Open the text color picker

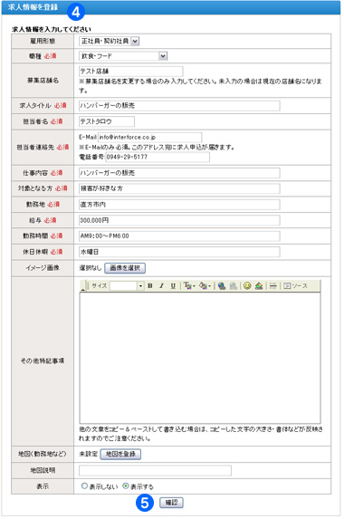189,286
